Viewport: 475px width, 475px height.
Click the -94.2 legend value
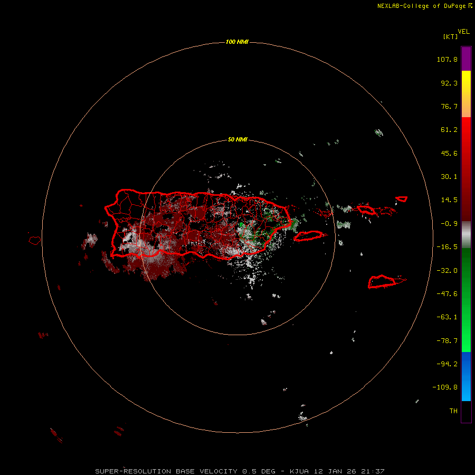(x=447, y=364)
